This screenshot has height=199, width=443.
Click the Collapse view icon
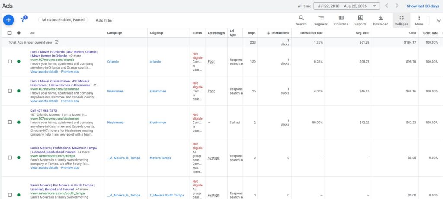(x=401, y=20)
